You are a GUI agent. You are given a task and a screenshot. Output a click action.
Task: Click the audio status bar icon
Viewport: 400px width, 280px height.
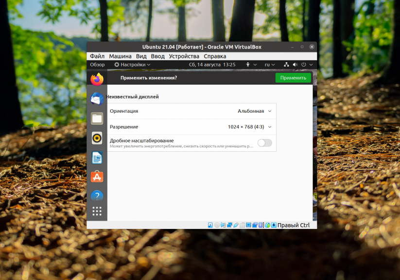click(x=223, y=225)
